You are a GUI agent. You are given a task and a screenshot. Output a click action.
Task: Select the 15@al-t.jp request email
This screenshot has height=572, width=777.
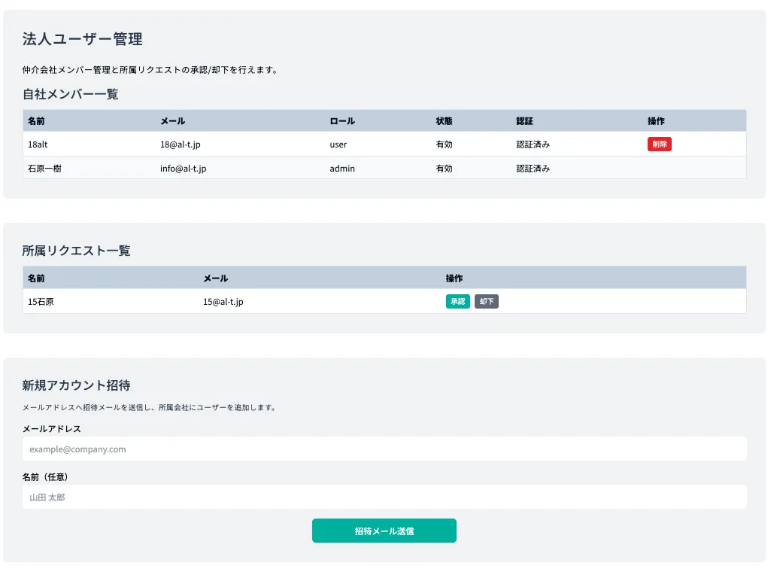(223, 302)
